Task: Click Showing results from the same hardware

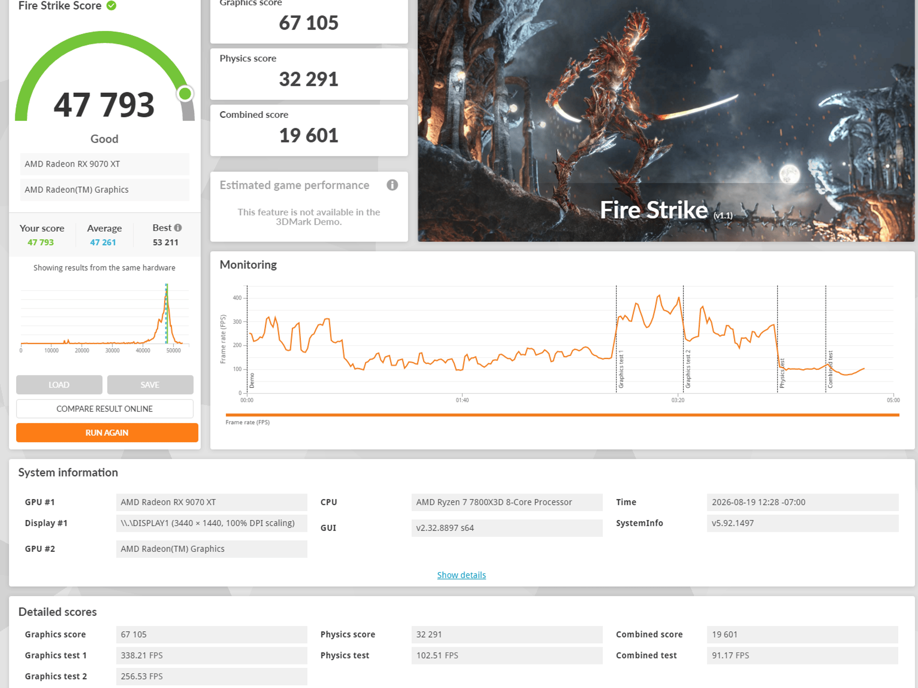Action: (x=104, y=268)
